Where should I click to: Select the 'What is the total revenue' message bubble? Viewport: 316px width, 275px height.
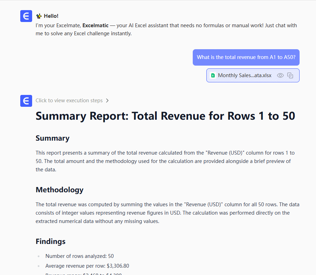point(246,57)
